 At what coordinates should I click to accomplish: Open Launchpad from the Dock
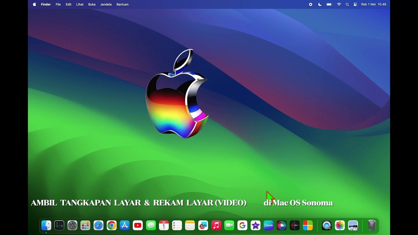[85, 225]
